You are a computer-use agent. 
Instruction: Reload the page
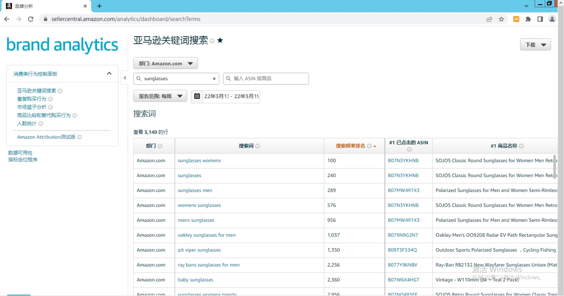coord(30,19)
